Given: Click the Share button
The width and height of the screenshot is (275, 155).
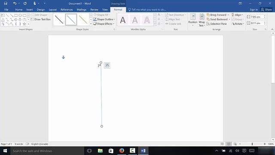Looking at the screenshot, I should coord(266,9).
